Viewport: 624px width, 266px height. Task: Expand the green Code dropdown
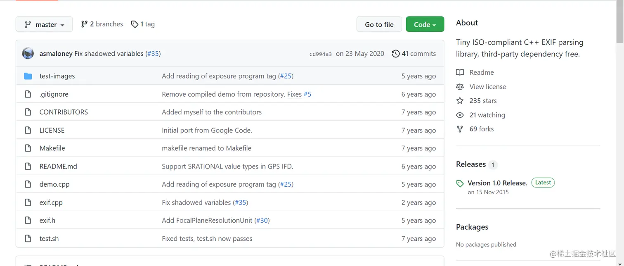click(x=425, y=24)
